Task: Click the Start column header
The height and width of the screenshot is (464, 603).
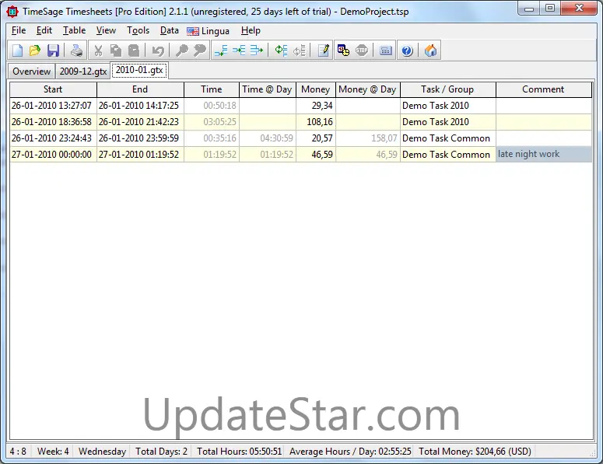Action: pos(53,89)
